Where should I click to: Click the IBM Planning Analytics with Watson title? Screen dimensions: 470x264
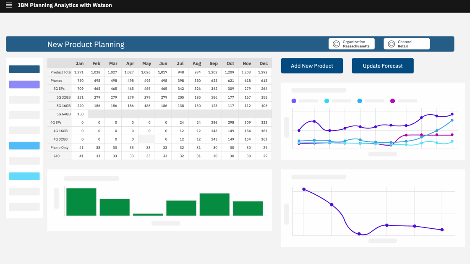coord(65,5)
